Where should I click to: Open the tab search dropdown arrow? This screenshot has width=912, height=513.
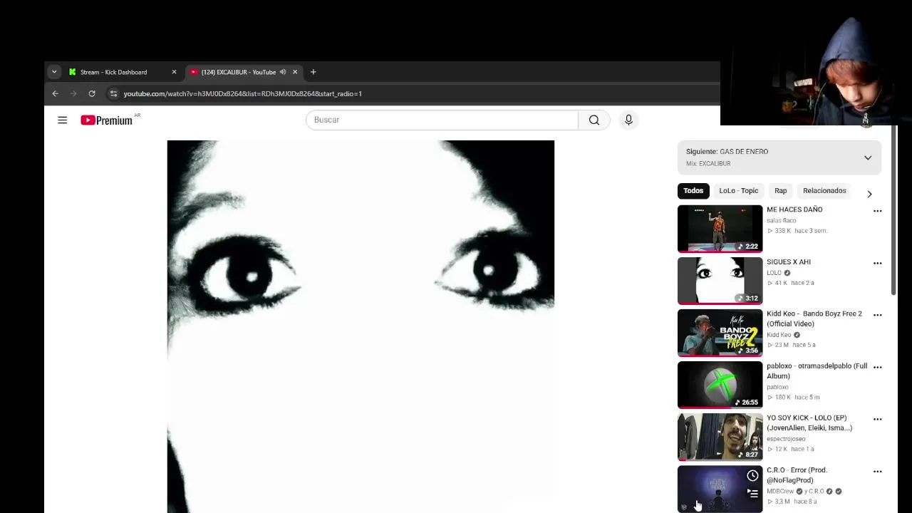[x=54, y=72]
